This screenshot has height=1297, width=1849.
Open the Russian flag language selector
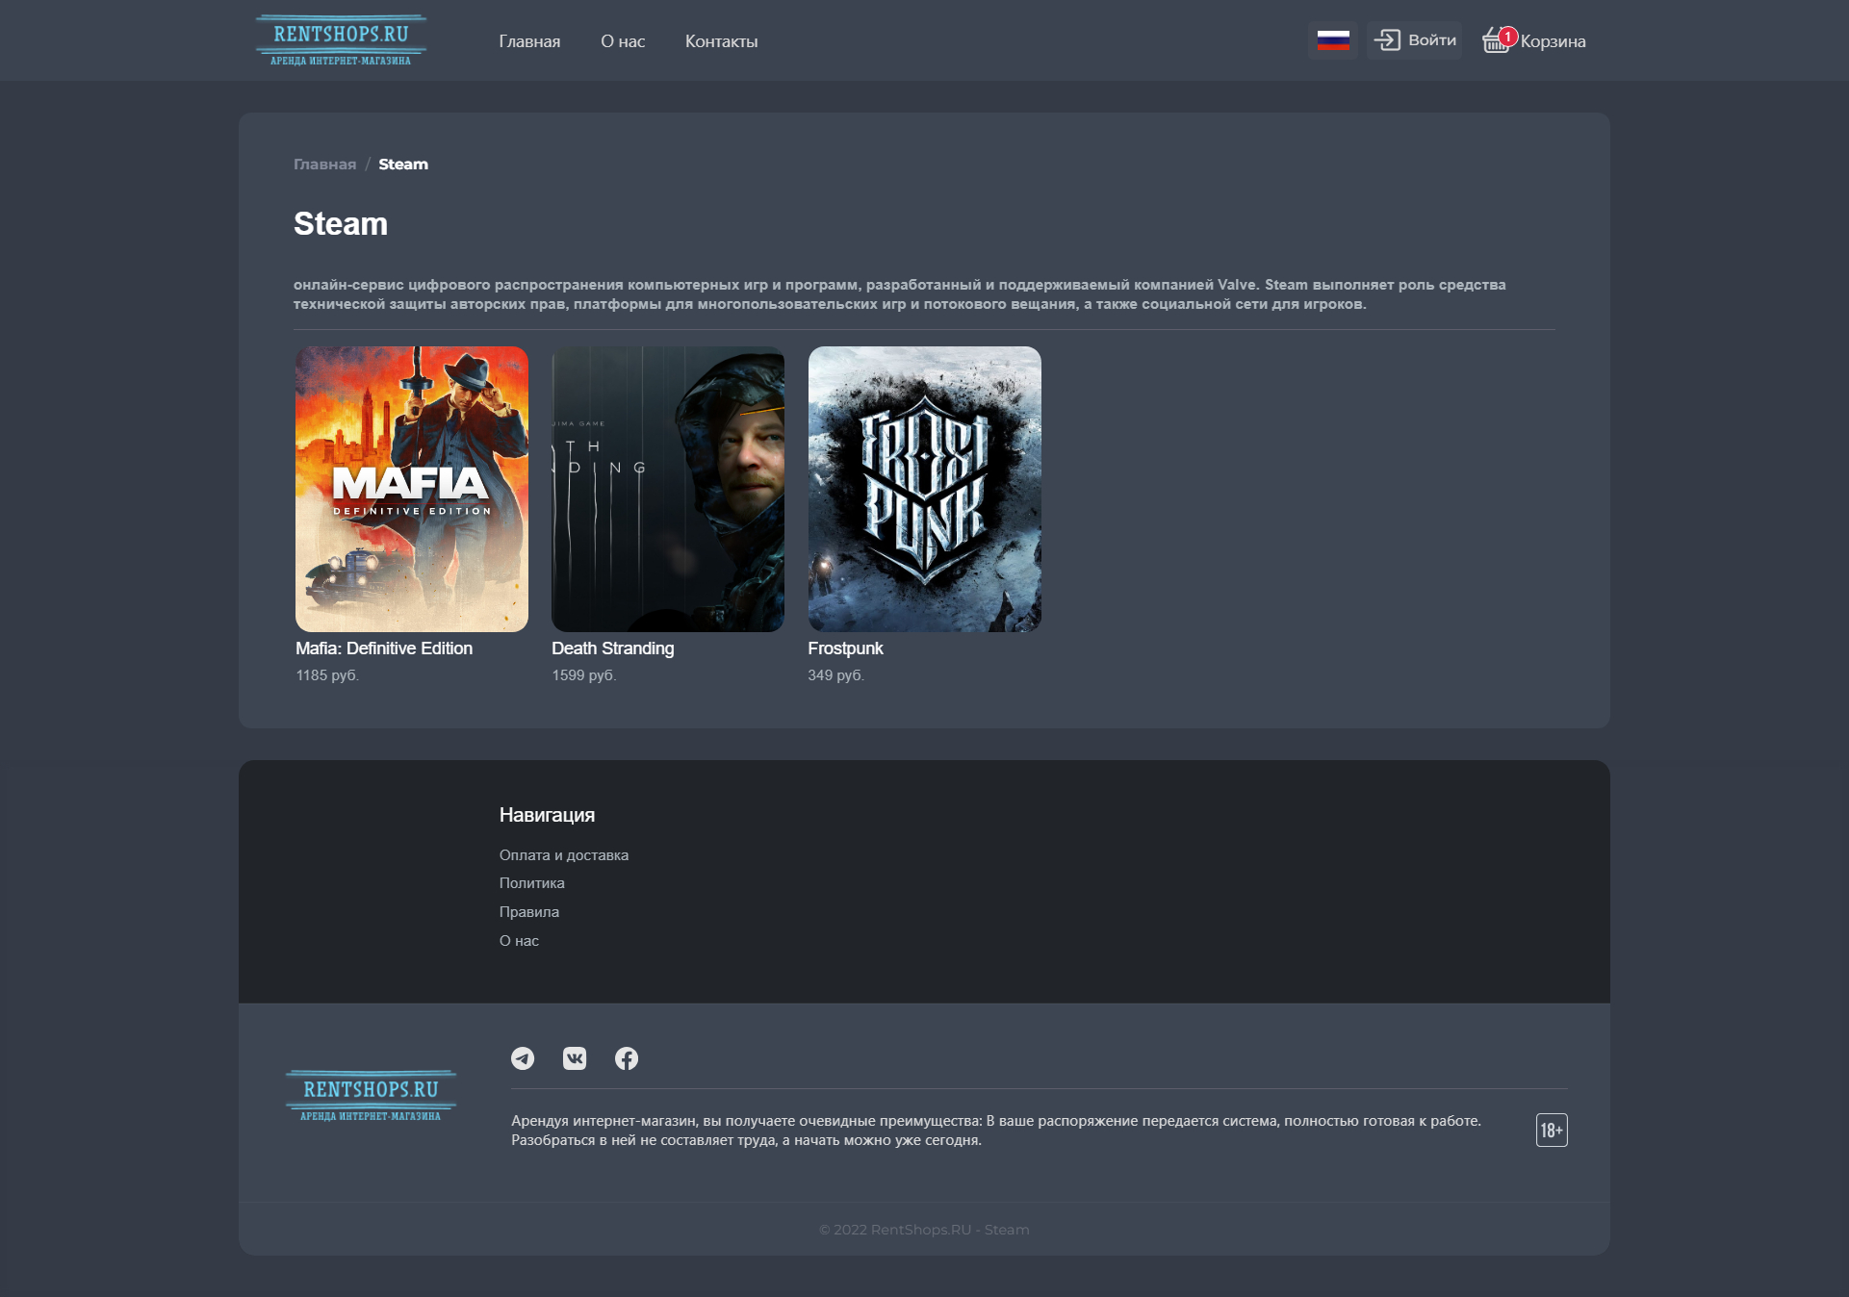coord(1333,40)
